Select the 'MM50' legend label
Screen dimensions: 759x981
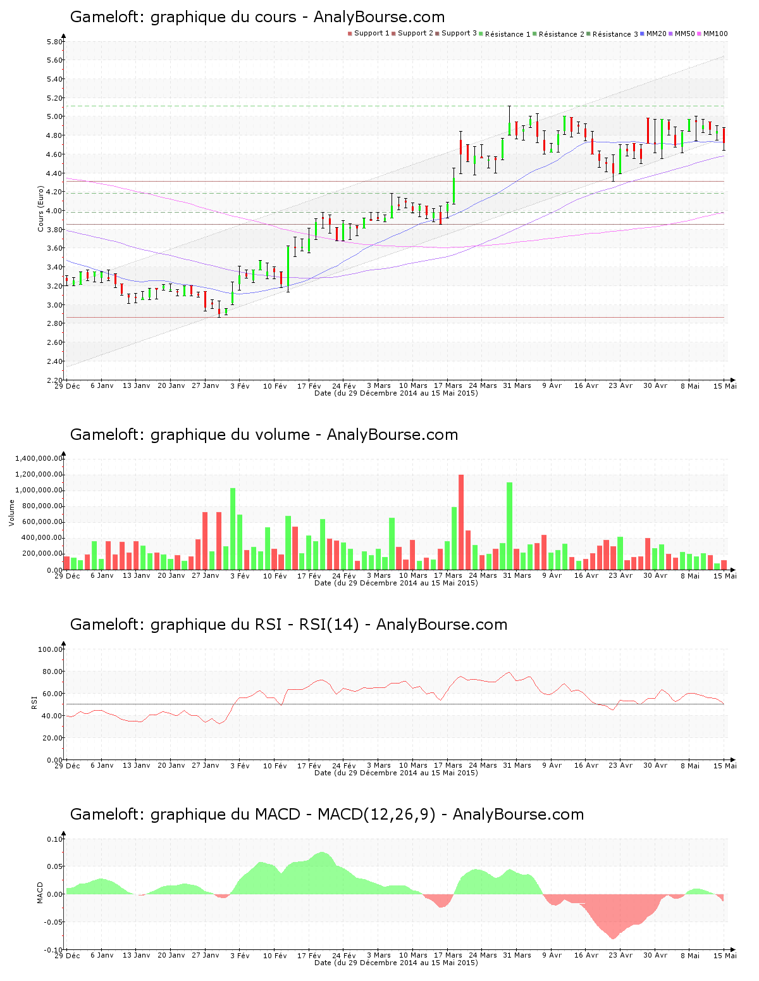(685, 34)
